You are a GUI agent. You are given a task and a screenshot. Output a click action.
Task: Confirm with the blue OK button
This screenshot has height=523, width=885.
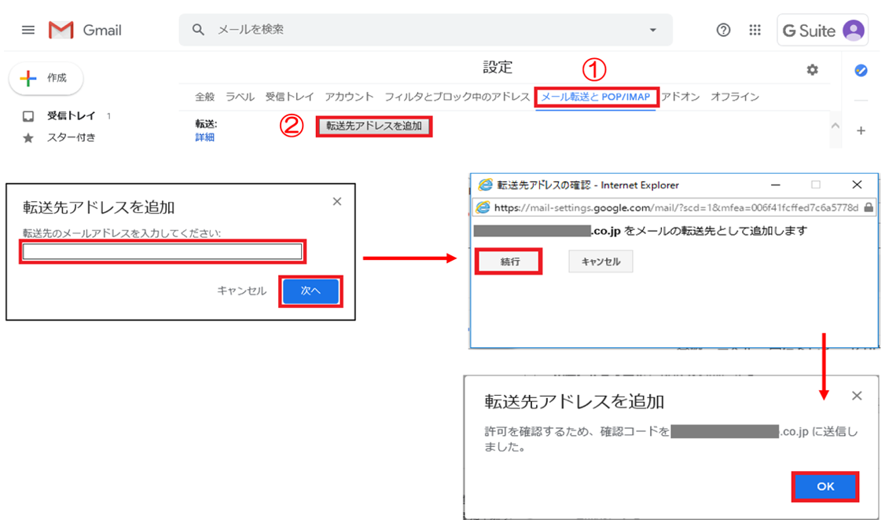(x=824, y=486)
